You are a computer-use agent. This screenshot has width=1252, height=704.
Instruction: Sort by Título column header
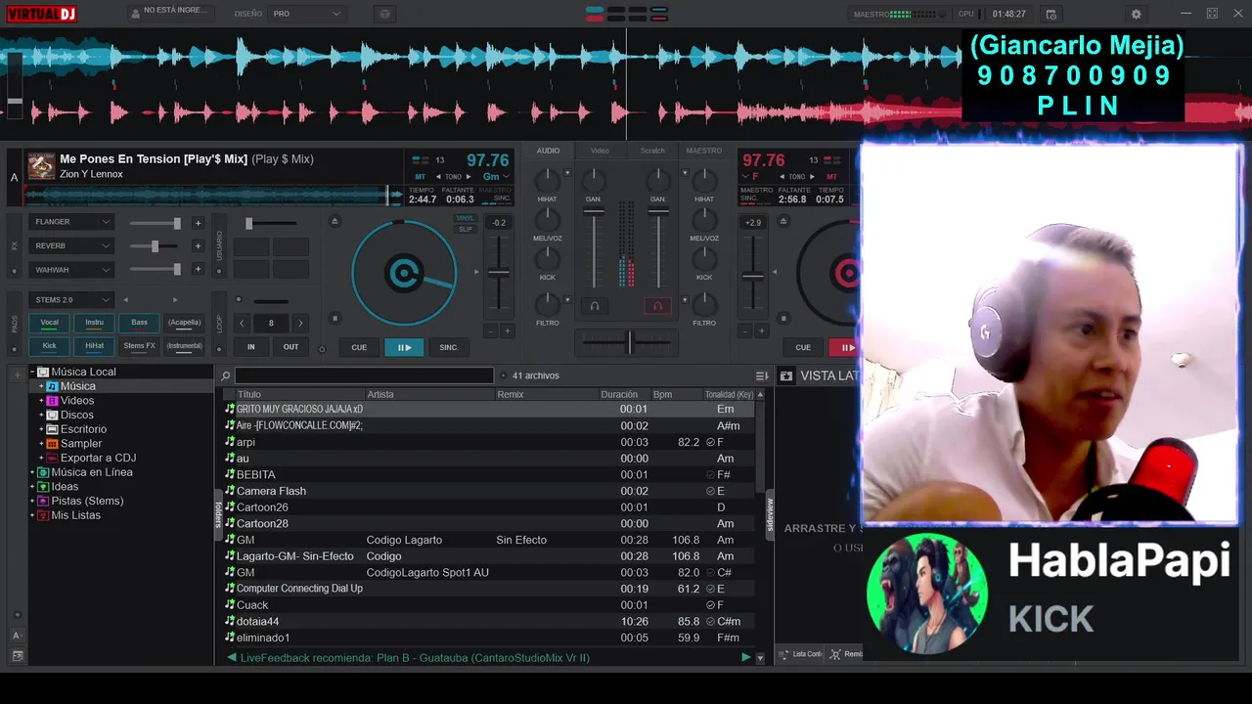coord(298,394)
